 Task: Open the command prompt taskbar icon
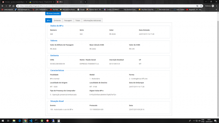tap(36, 121)
